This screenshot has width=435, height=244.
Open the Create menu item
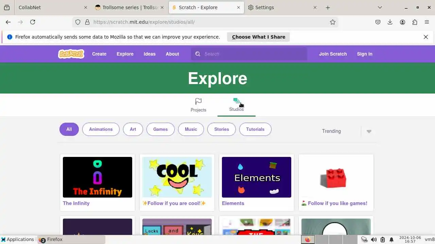pos(99,54)
